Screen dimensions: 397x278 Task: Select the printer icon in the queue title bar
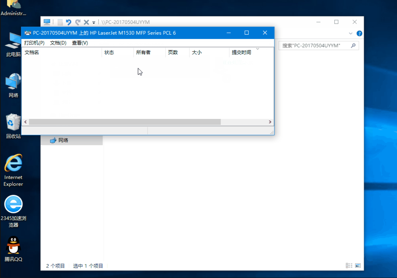[27, 33]
